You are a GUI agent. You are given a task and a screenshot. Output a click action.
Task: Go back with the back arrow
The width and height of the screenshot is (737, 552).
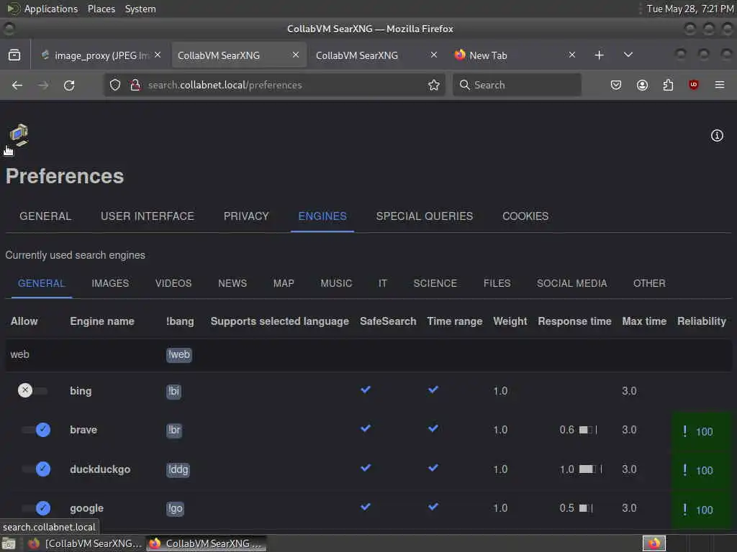[17, 85]
